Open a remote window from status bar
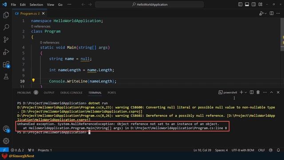Screen dimensions: 284x160 4,150
